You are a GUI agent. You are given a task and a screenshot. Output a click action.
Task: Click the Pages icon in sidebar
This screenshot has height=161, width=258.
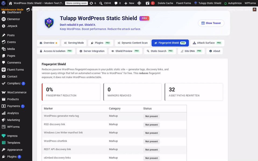pos(3,56)
